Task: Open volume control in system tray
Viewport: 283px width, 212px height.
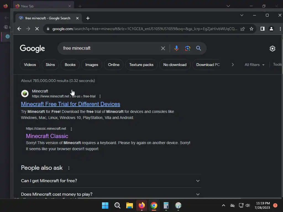Action: [248, 205]
